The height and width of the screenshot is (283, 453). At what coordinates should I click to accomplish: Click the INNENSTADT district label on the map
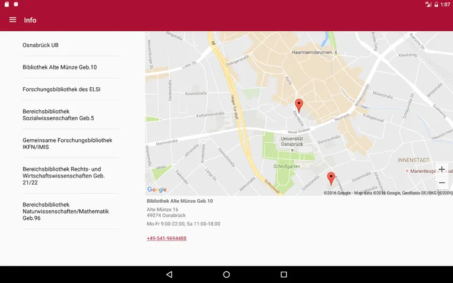pyautogui.click(x=413, y=160)
